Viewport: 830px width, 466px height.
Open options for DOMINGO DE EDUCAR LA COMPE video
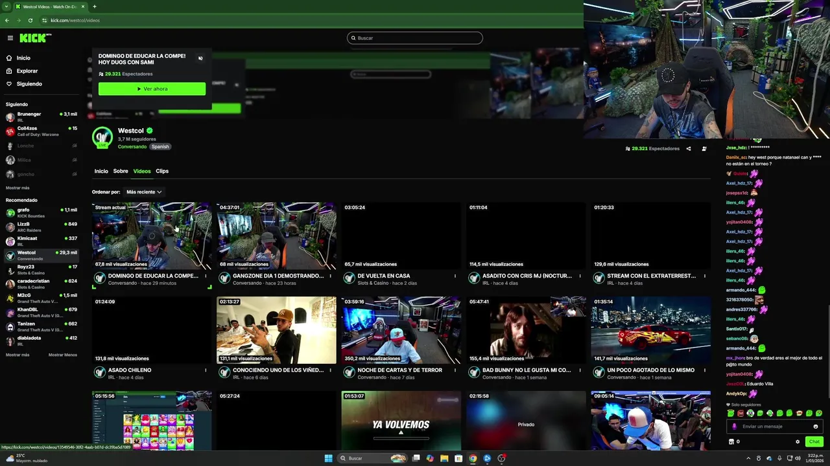tap(206, 276)
